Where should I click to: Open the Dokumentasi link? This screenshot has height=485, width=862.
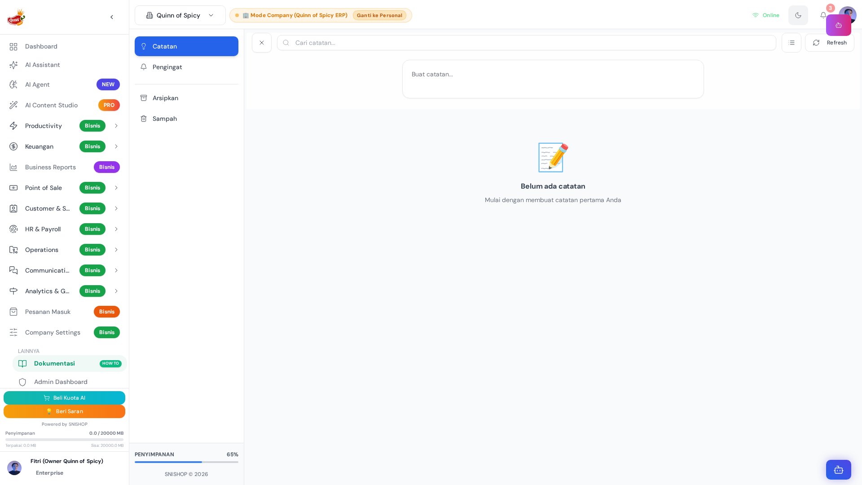[70, 363]
